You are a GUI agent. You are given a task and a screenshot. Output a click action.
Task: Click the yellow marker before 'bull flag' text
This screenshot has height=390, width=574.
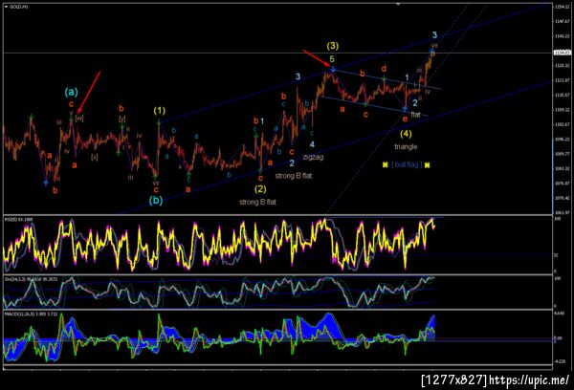pyautogui.click(x=386, y=165)
